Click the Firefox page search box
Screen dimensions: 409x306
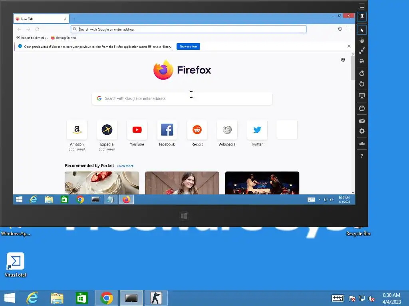(x=182, y=98)
